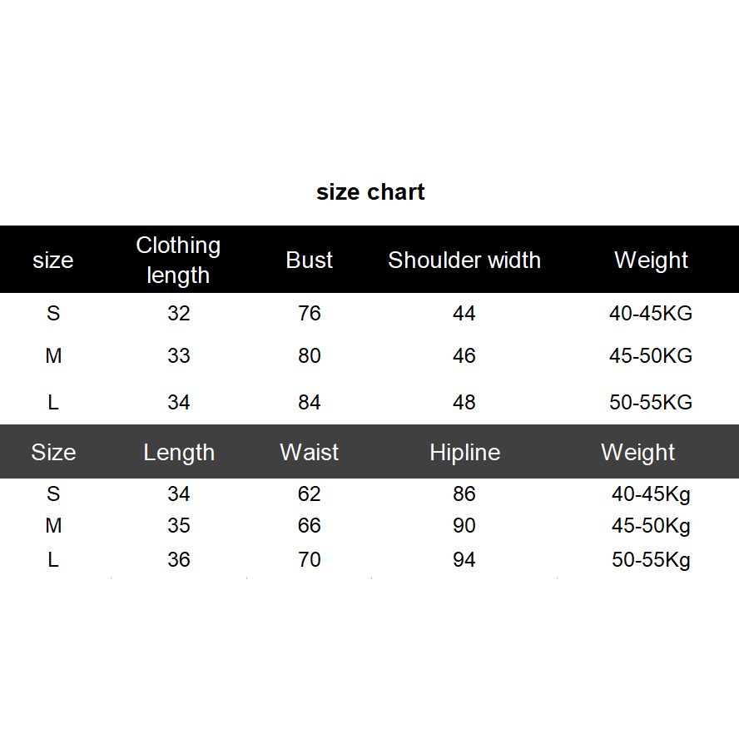Click the "Clothing length" column header
The width and height of the screenshot is (739, 739).
(178, 260)
